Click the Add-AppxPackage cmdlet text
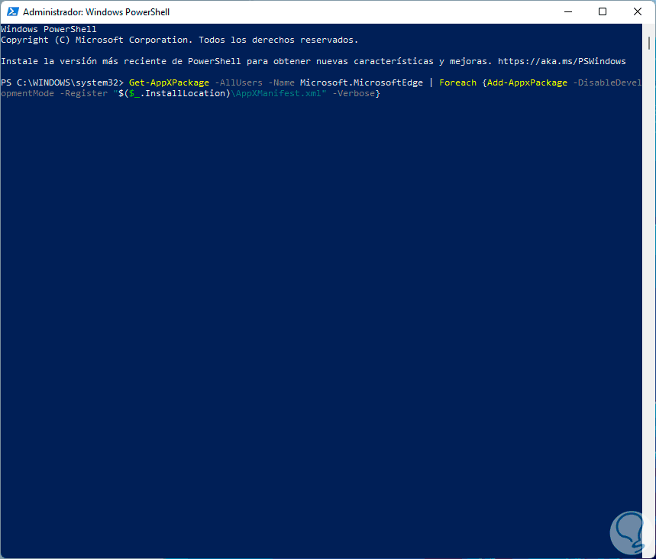The image size is (656, 559). (x=527, y=82)
